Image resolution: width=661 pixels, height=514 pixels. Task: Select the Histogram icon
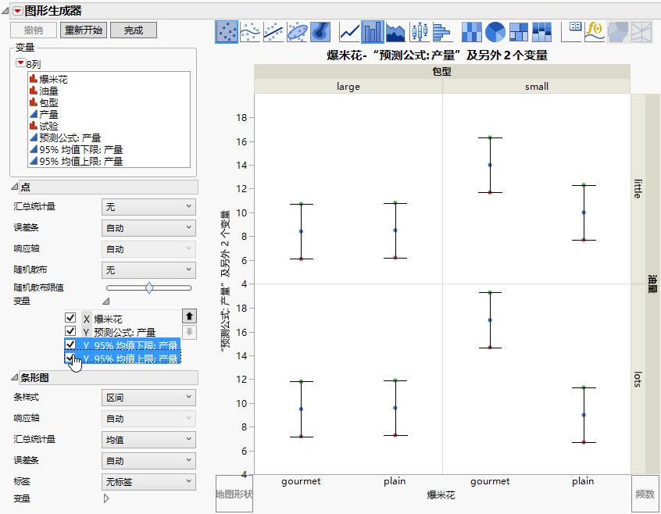click(x=442, y=31)
